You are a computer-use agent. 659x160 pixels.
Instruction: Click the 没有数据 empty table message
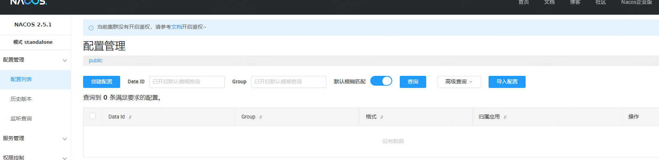pos(393,142)
